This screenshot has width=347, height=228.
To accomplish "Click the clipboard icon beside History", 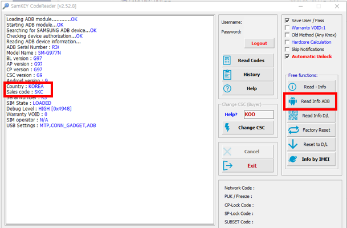I will pos(227,74).
